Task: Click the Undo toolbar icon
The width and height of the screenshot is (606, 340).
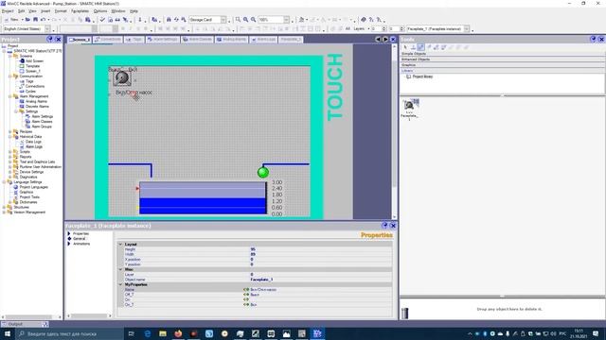Action: click(43, 20)
